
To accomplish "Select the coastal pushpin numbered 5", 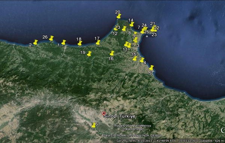I will [151, 68].
